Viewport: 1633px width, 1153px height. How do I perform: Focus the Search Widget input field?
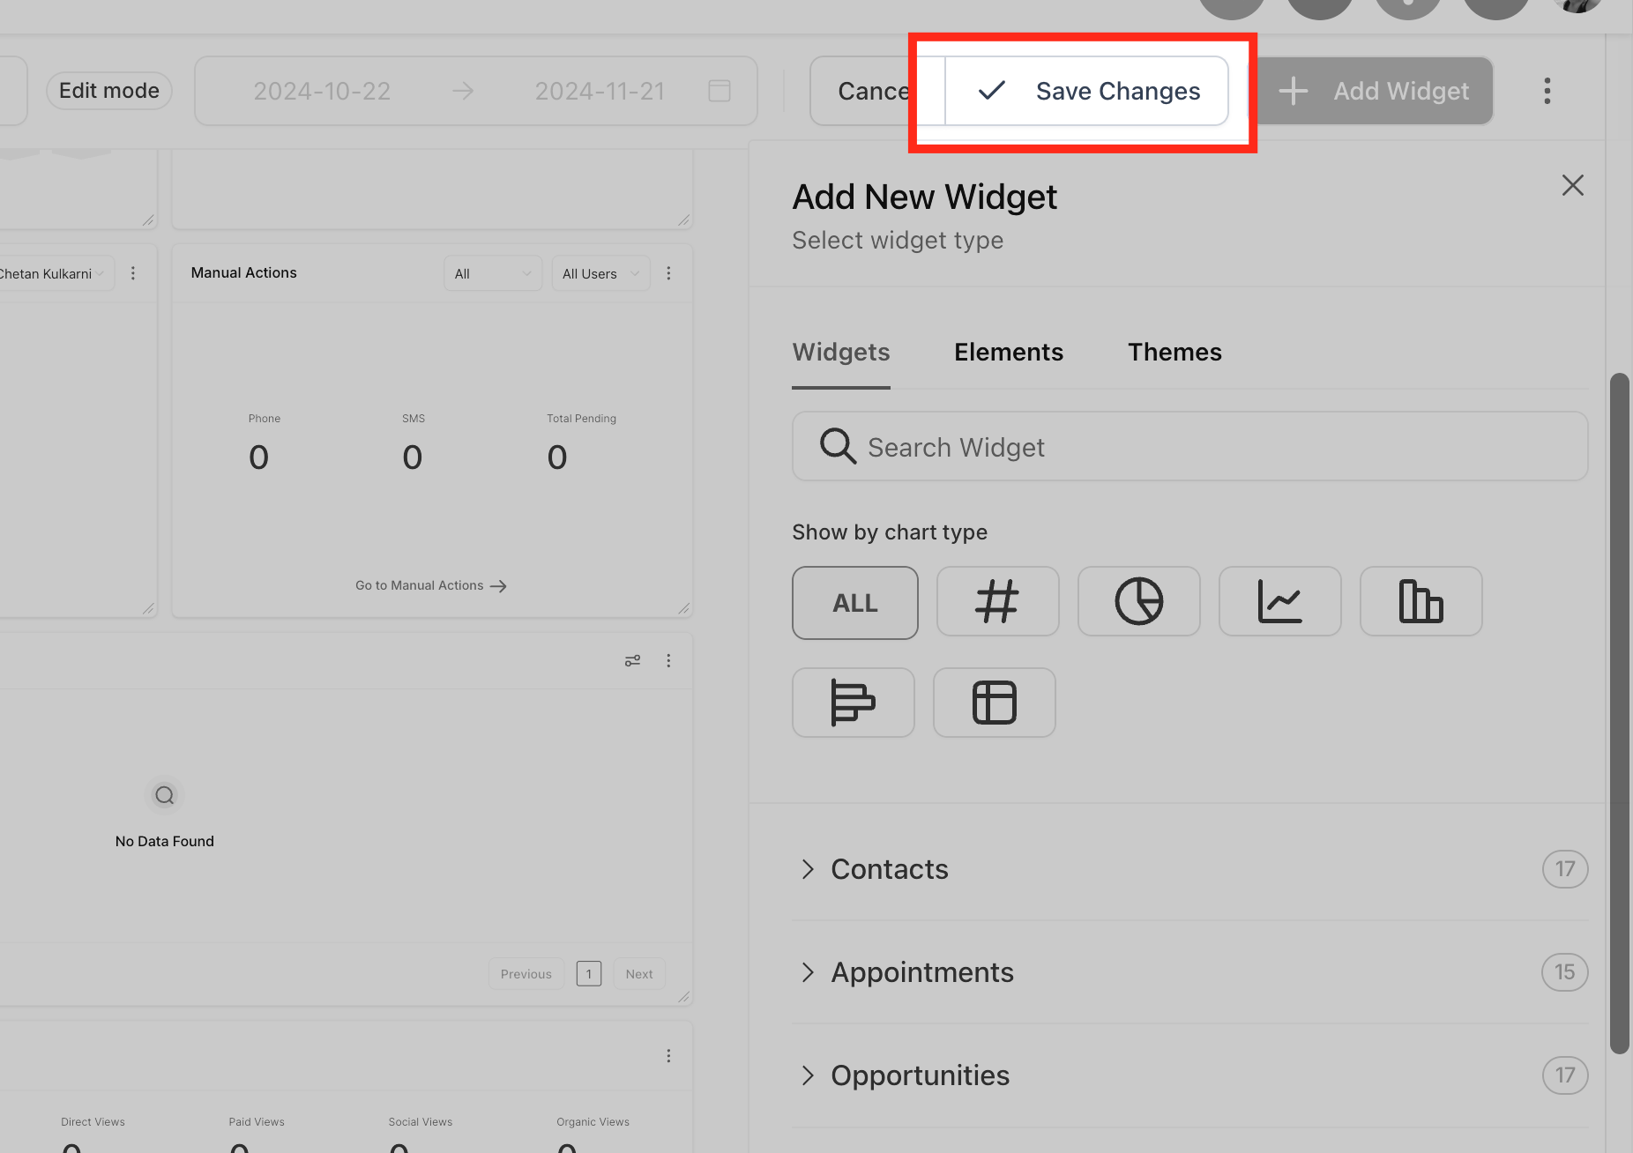point(1189,446)
